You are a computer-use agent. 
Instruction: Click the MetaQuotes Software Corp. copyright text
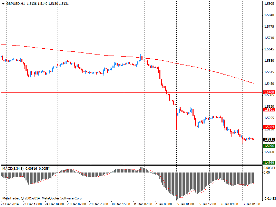62,198
